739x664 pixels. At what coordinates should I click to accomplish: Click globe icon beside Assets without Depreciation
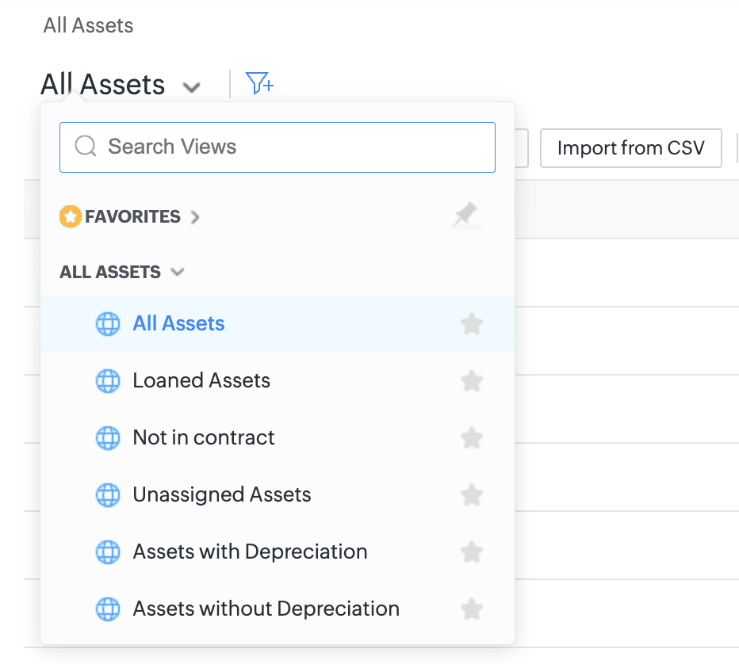tap(108, 609)
